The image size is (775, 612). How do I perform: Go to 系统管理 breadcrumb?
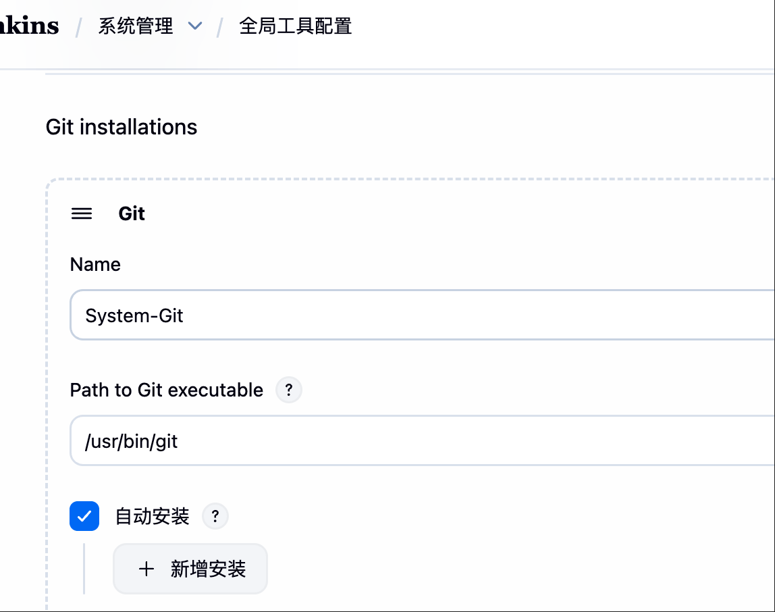click(x=136, y=26)
